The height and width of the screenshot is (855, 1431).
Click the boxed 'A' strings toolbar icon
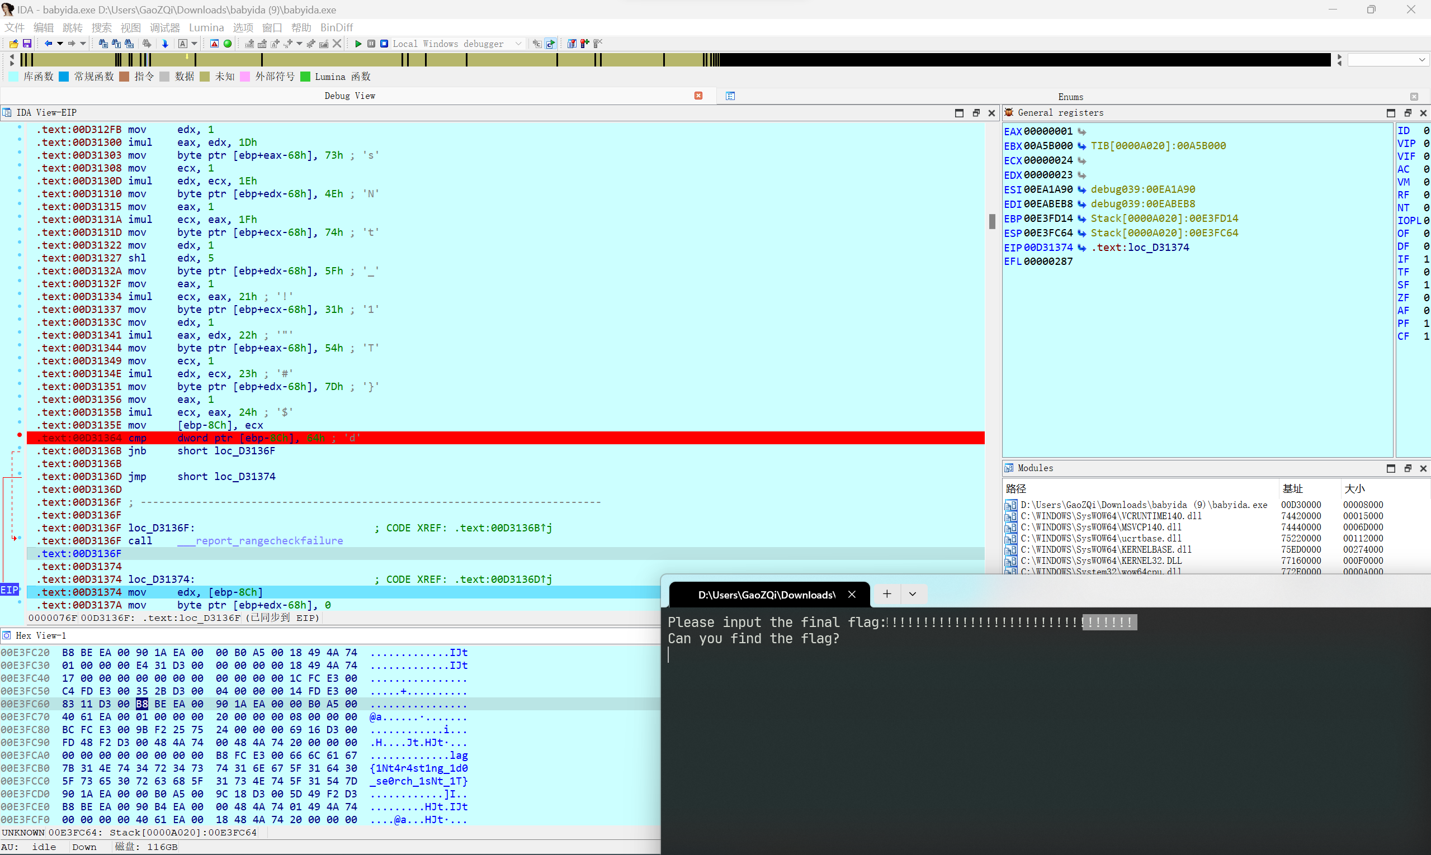tap(183, 44)
